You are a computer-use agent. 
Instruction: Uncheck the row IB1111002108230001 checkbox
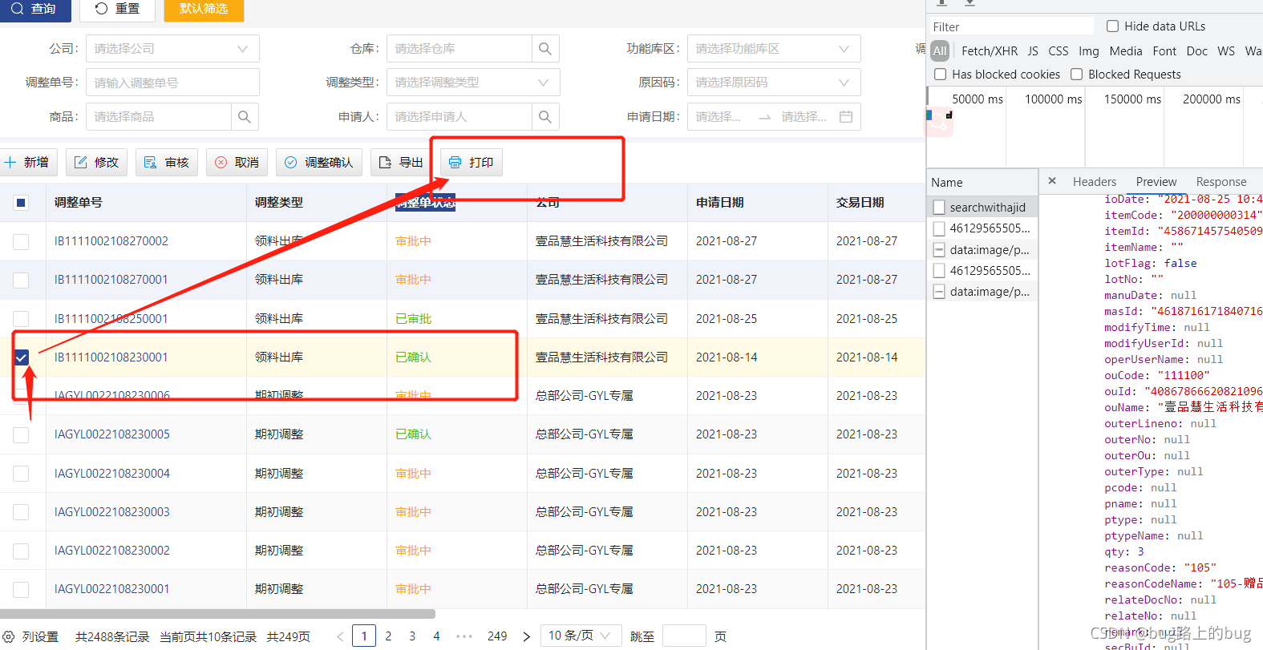click(x=22, y=357)
